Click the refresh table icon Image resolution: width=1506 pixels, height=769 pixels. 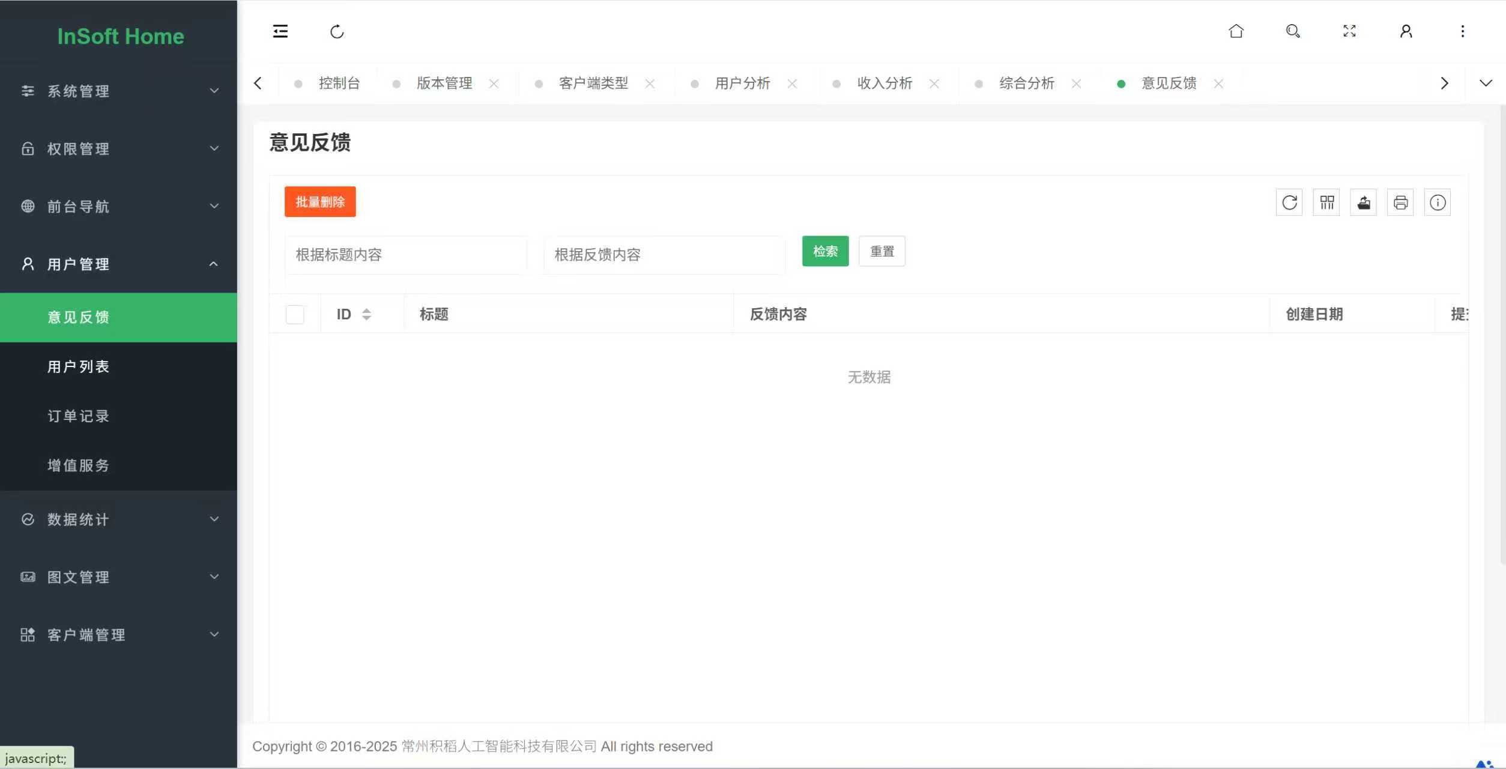click(1289, 202)
